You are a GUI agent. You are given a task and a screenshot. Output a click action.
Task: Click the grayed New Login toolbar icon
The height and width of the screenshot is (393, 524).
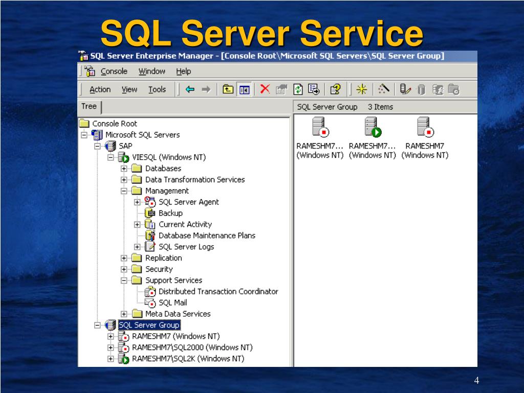438,90
